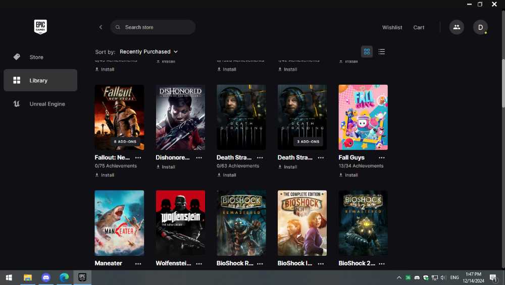Image resolution: width=505 pixels, height=285 pixels.
Task: Go back using the left chevron
Action: click(x=101, y=27)
